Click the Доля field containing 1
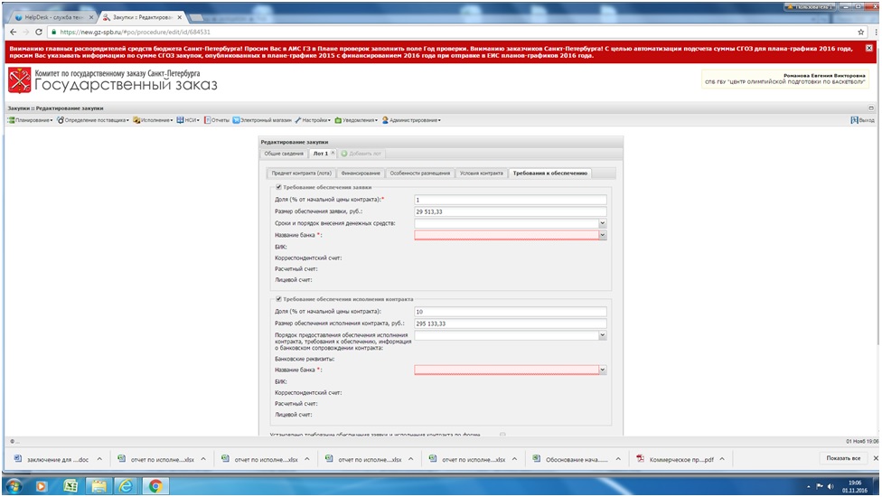The height and width of the screenshot is (497, 882). pyautogui.click(x=511, y=200)
